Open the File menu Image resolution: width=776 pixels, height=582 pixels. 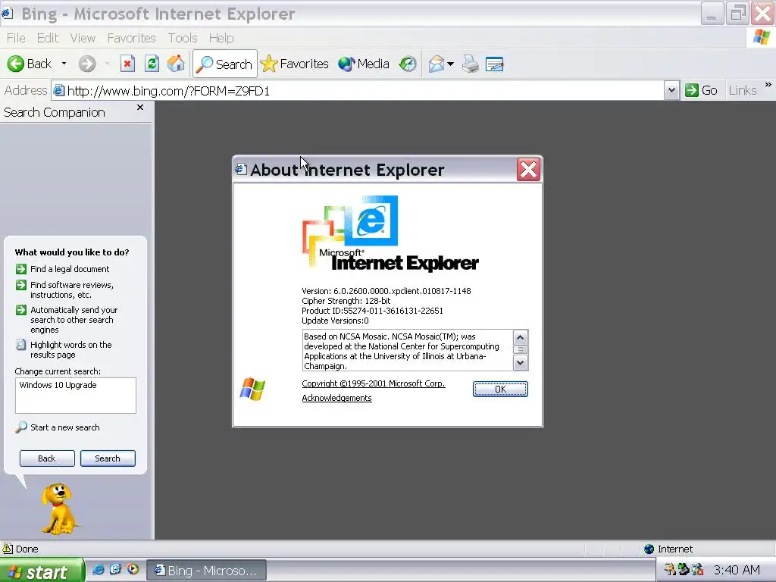[16, 38]
